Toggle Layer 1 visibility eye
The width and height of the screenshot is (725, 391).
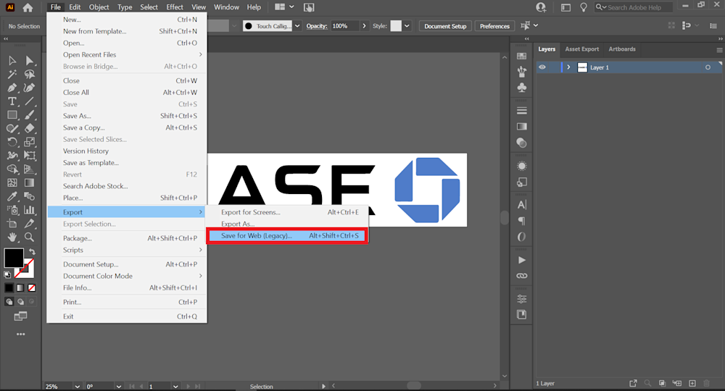542,67
